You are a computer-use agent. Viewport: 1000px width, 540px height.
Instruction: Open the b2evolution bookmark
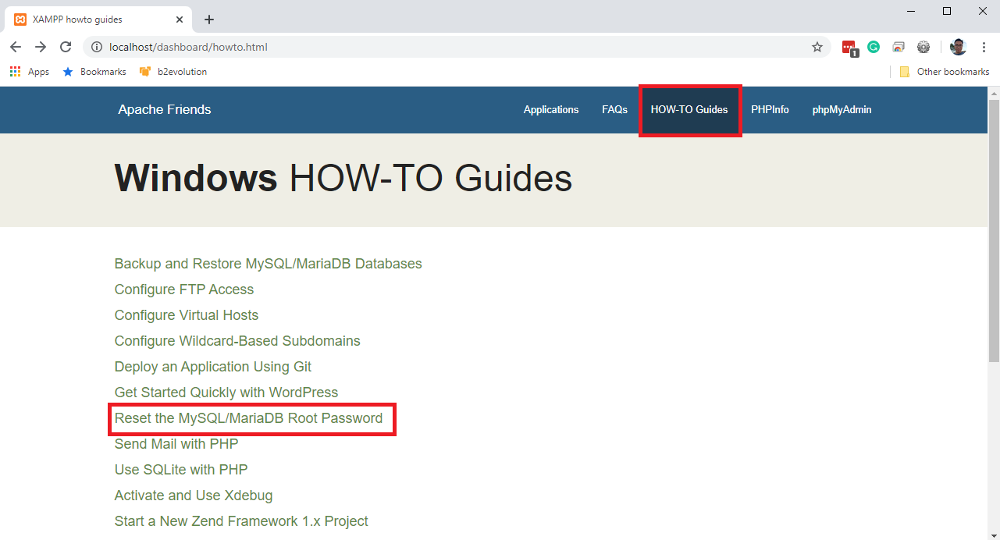tap(173, 72)
